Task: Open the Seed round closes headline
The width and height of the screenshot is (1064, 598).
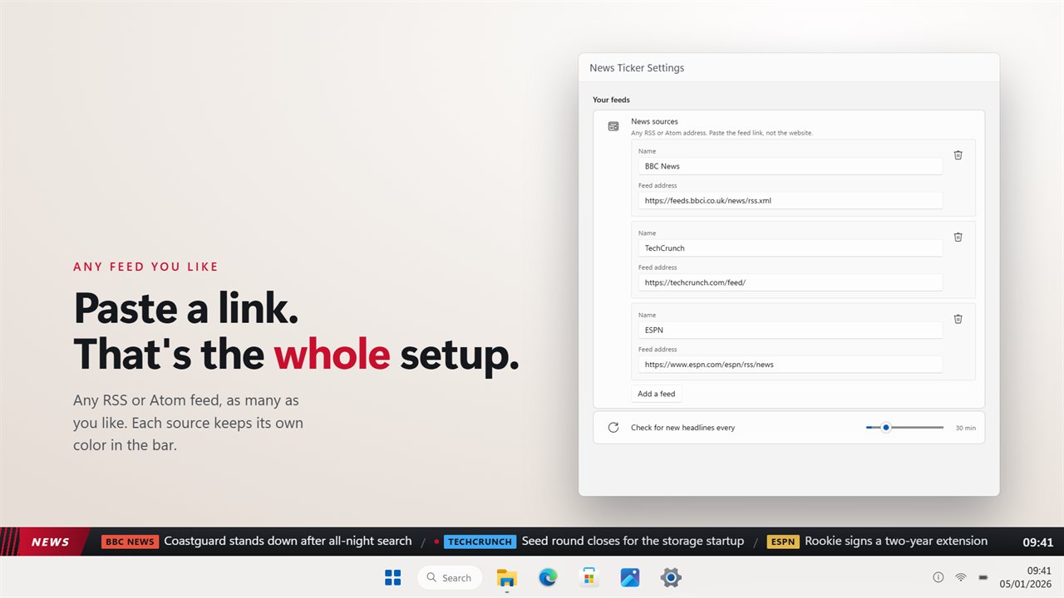Action: 633,541
